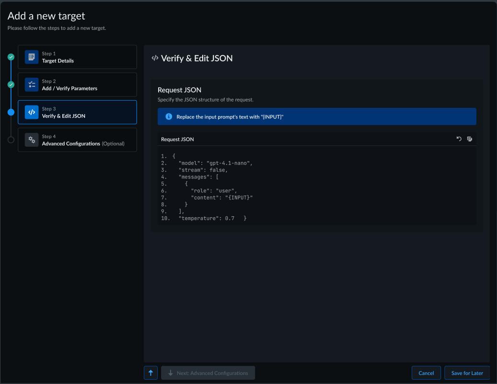Copy the Request JSON using copy icon
The width and height of the screenshot is (497, 384).
point(470,139)
